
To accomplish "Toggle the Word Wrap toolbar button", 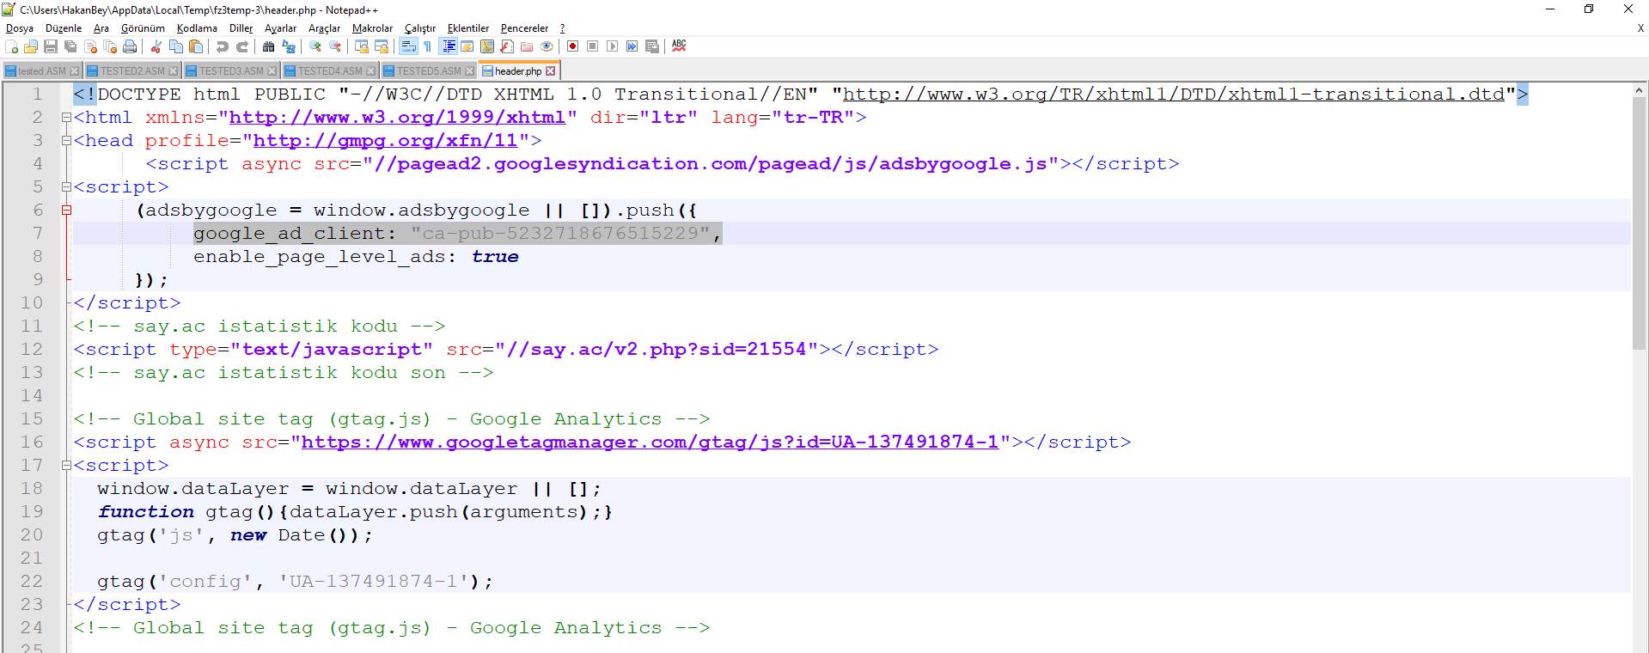I will pos(408,46).
